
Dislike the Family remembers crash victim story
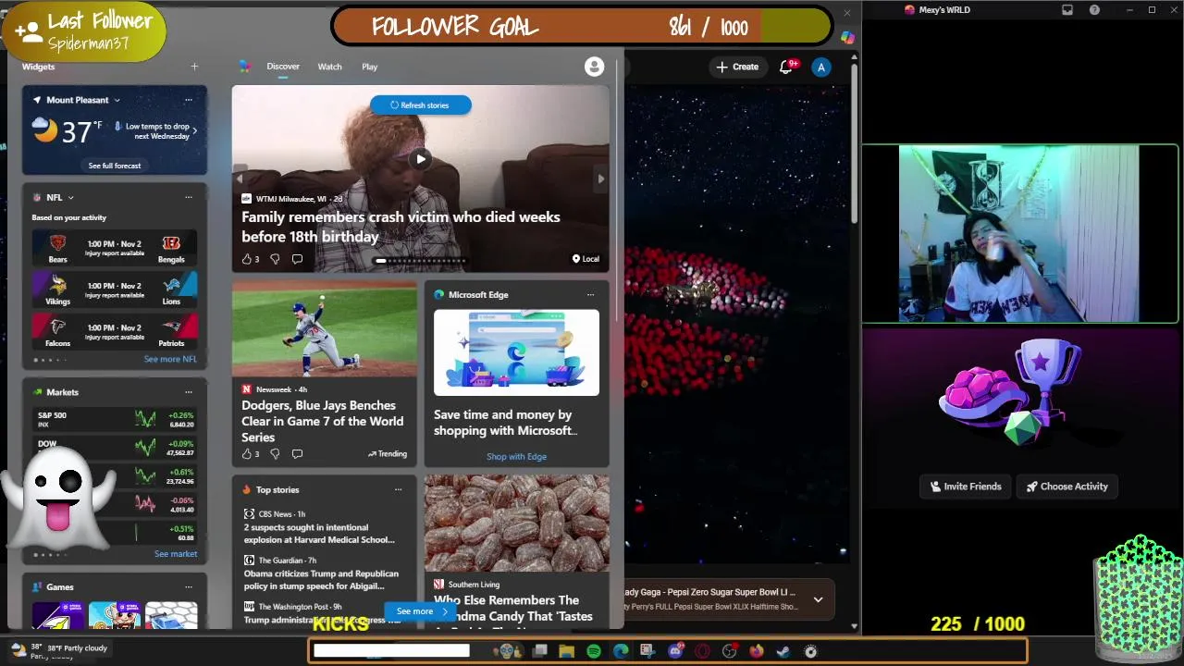coord(275,259)
